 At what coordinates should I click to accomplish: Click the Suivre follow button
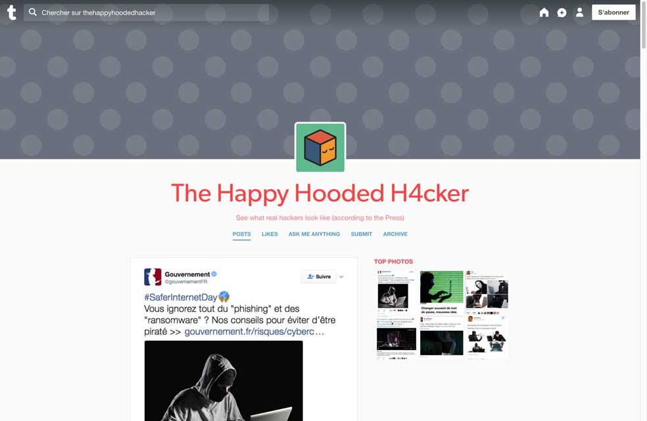tap(318, 276)
